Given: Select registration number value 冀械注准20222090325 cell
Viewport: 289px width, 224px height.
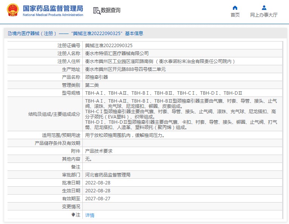Looking at the screenshot, I should (109, 45).
